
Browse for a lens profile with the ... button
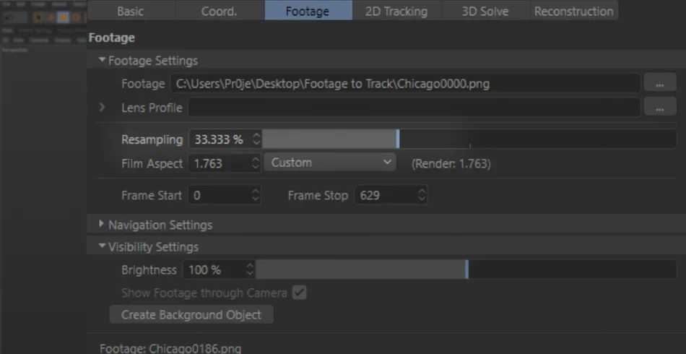[x=659, y=107]
